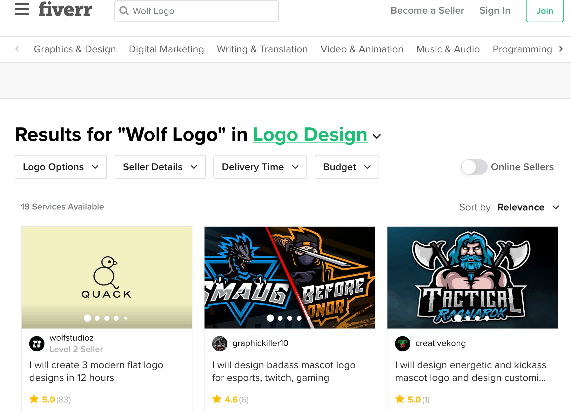Open Become a Seller page

[x=427, y=10]
